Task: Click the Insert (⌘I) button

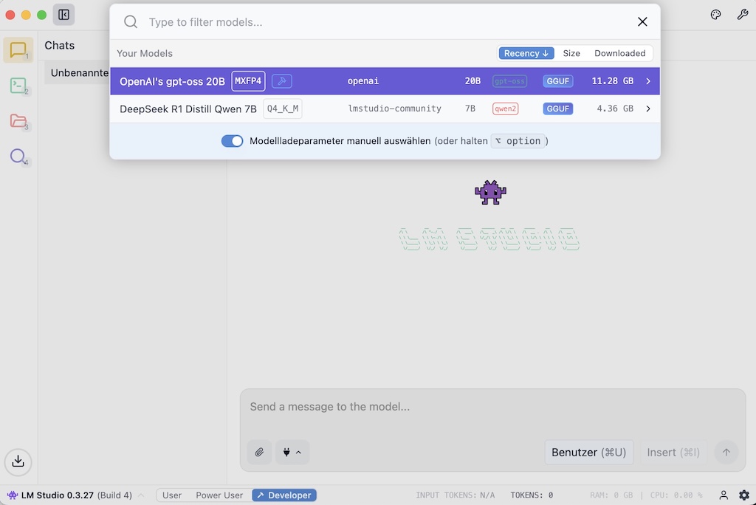Action: coord(673,452)
